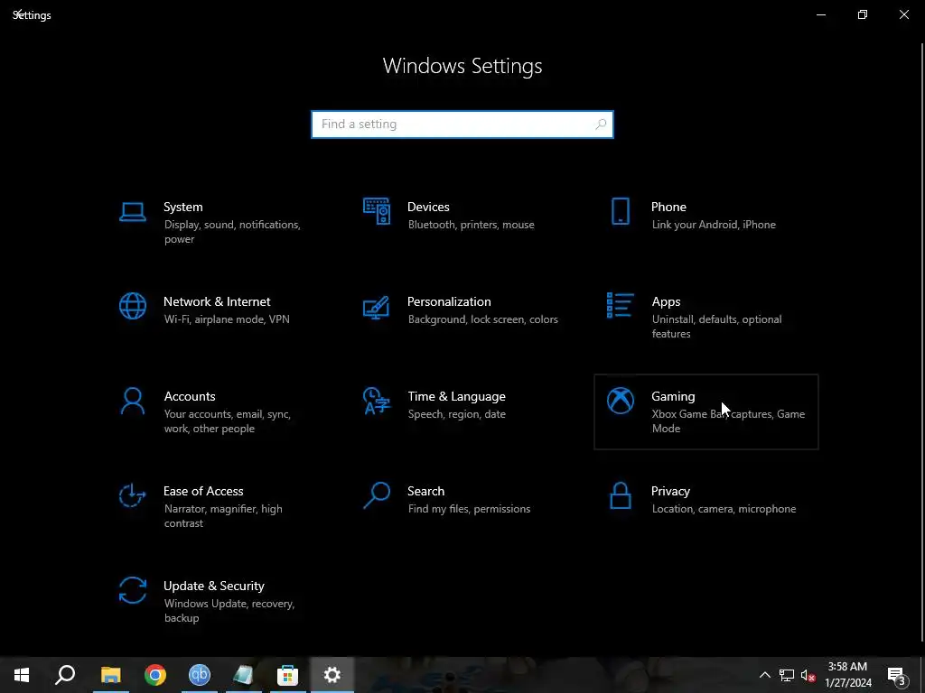Open the Gaming Xbox icon

coord(620,401)
